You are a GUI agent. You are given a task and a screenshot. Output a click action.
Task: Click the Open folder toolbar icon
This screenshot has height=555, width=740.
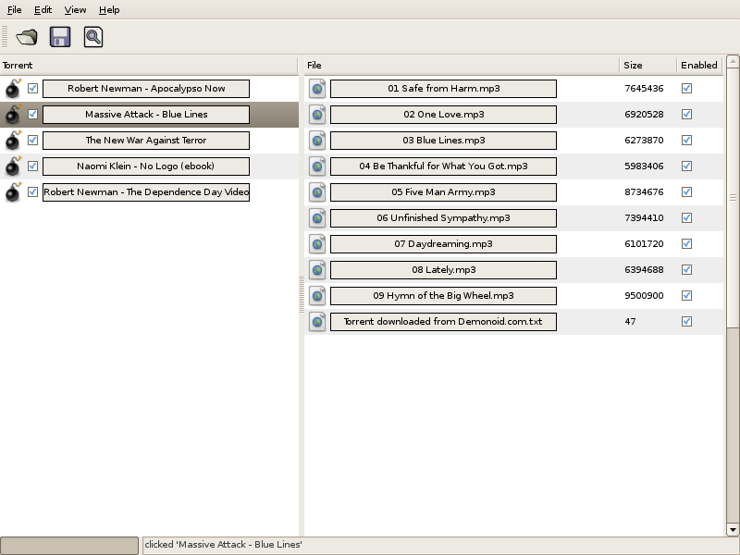click(27, 37)
